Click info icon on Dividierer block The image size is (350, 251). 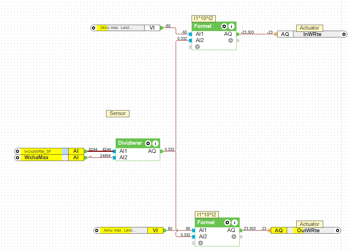(155, 143)
